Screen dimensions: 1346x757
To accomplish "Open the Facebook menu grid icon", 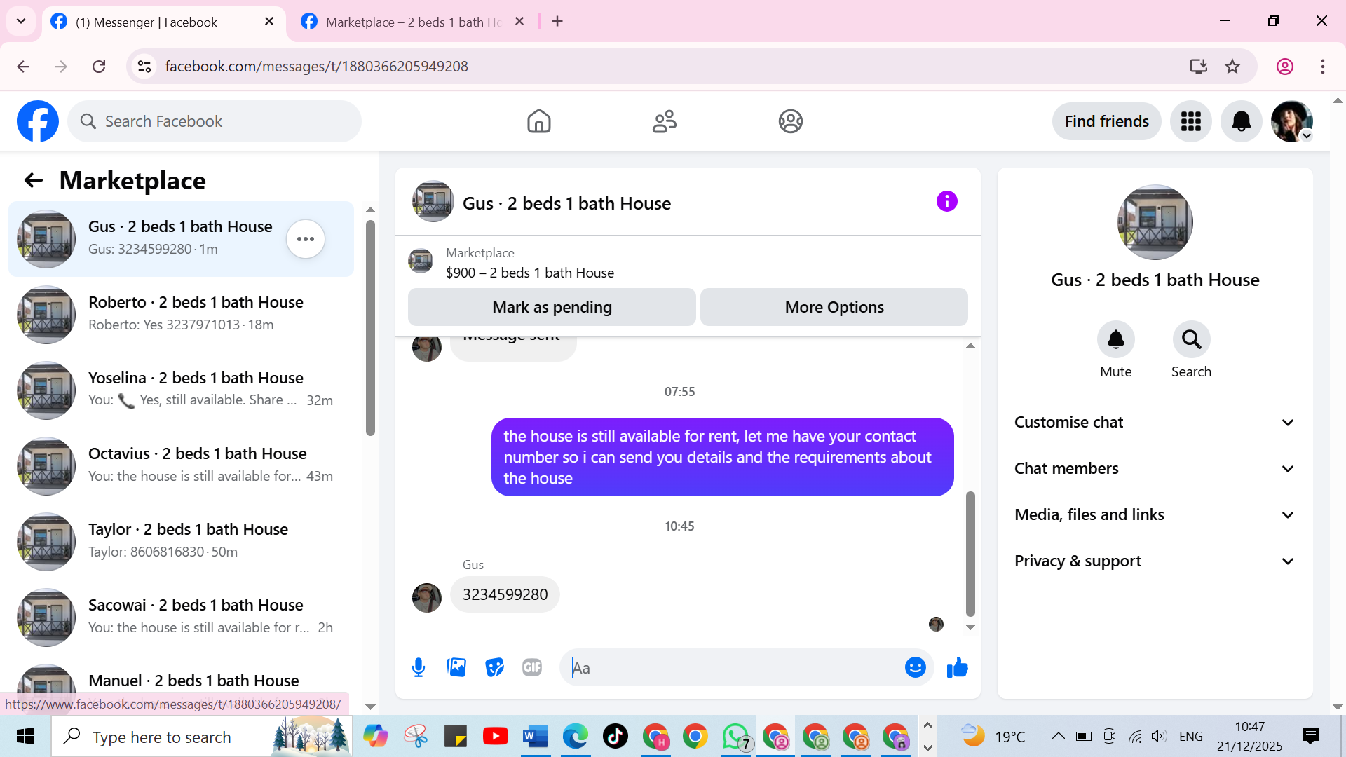I will point(1190,121).
